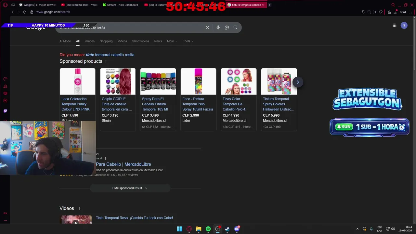Open the Windows Start button

pyautogui.click(x=179, y=229)
